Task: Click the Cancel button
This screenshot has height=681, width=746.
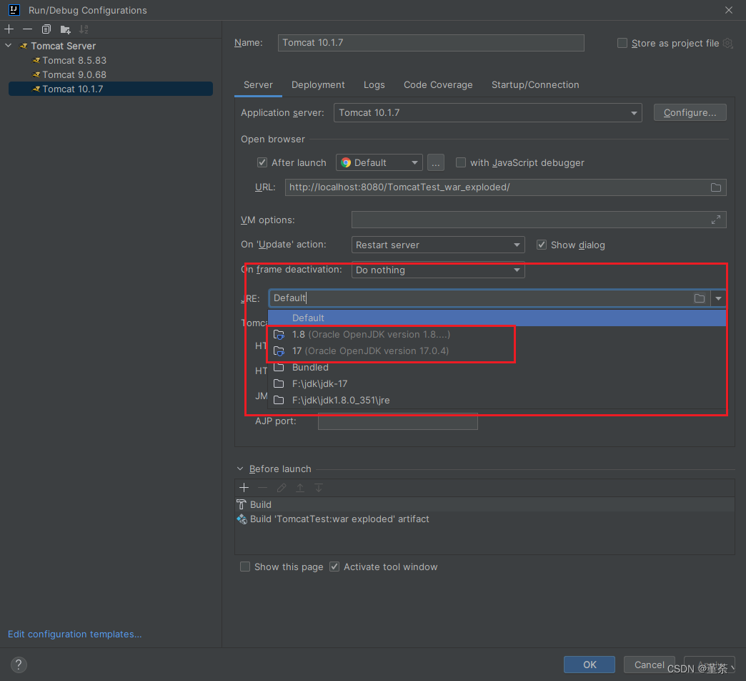Action: (x=649, y=665)
